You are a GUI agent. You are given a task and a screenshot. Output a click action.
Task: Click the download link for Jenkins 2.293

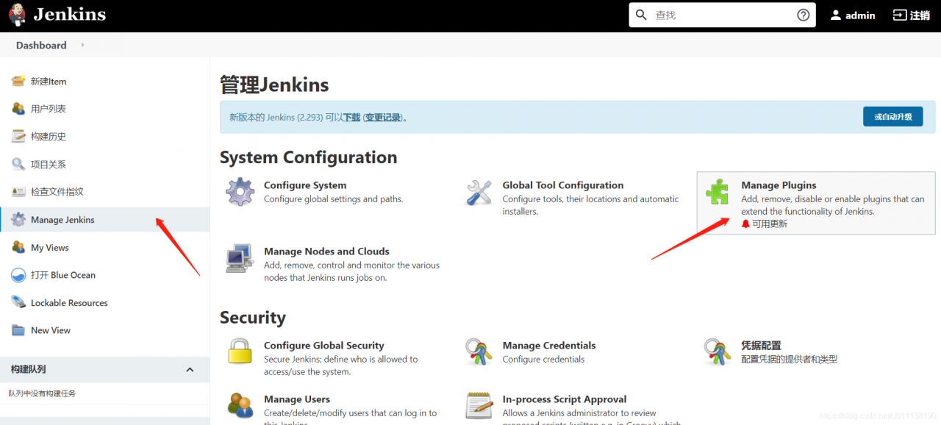352,118
